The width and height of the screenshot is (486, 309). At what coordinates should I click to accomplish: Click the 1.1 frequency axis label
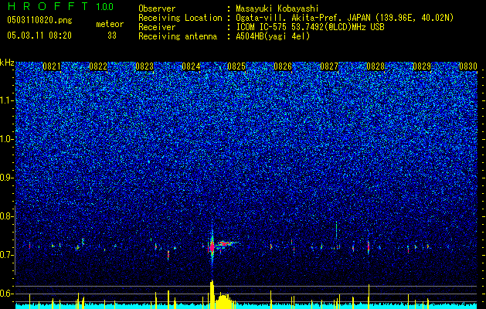coord(6,100)
